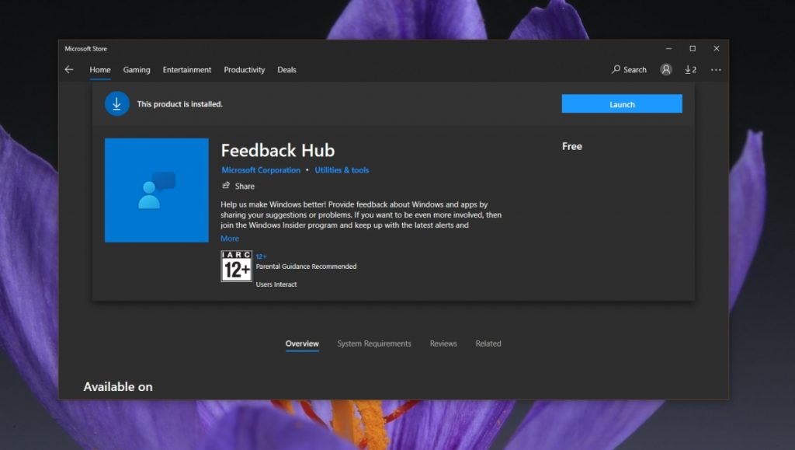Check downloads showing 2 pending items
Screen dimensions: 795x450
coord(690,69)
